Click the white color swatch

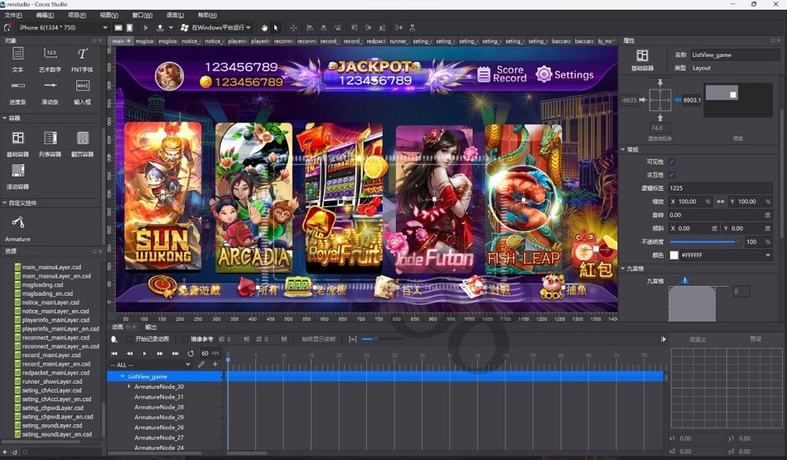pyautogui.click(x=674, y=255)
